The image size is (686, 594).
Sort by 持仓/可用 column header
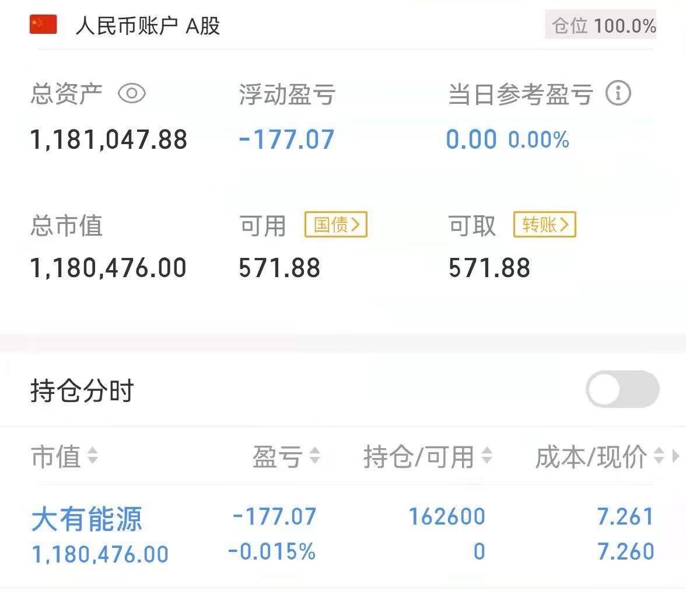[428, 456]
